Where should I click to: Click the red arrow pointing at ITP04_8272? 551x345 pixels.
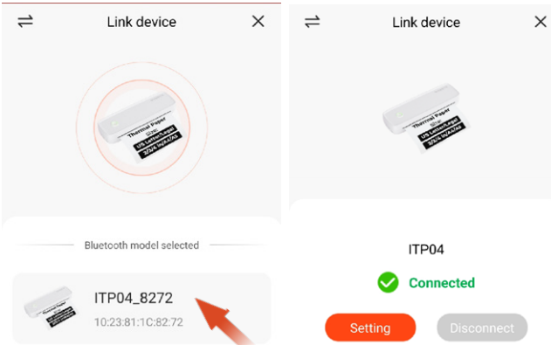coord(222,320)
